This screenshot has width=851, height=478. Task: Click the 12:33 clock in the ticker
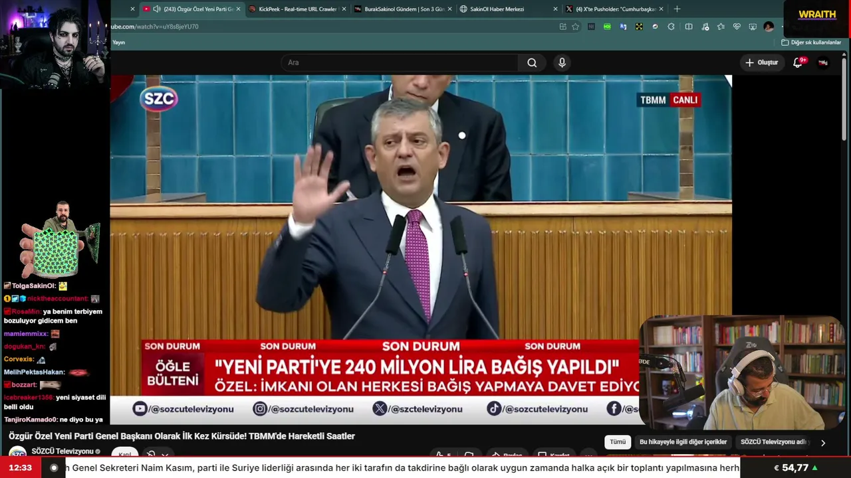tap(20, 468)
